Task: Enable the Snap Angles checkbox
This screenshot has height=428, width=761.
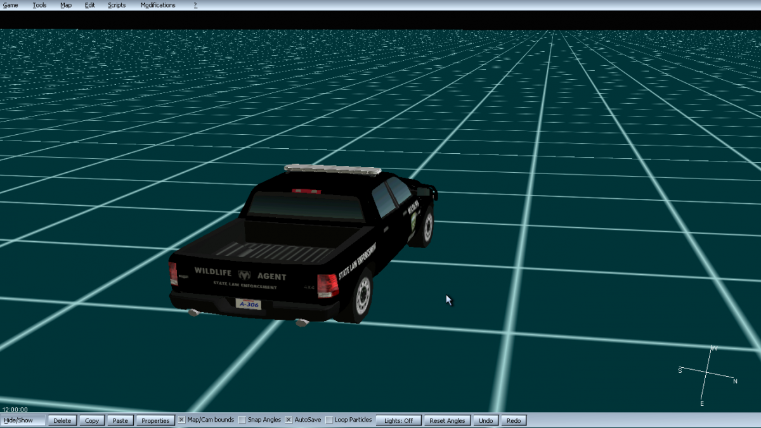Action: tap(242, 420)
